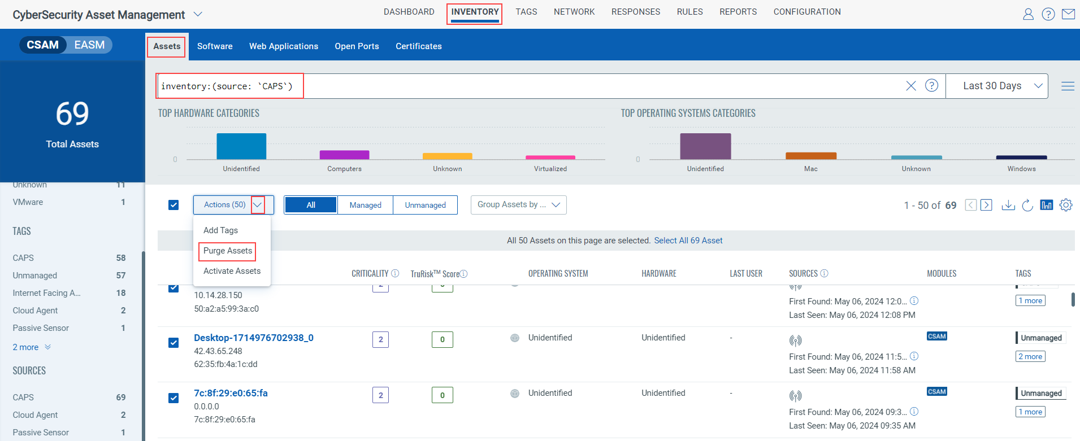Refresh the asset list

(x=1027, y=205)
